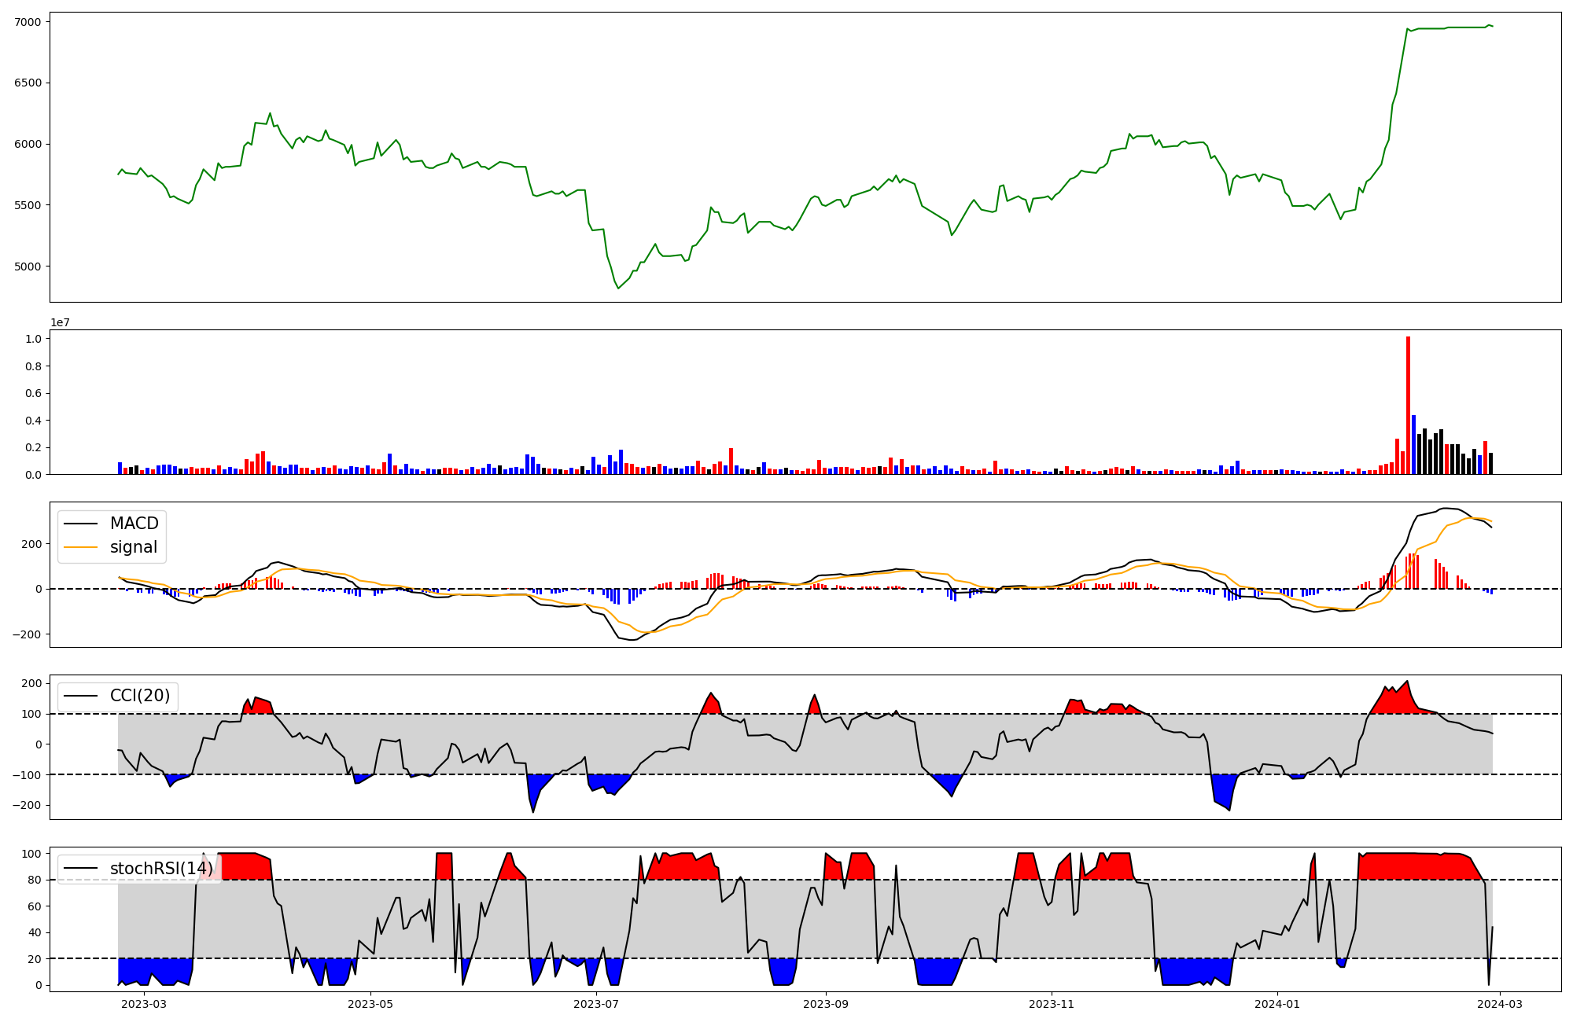
Task: Click the 7000 price axis label
Action: (28, 22)
